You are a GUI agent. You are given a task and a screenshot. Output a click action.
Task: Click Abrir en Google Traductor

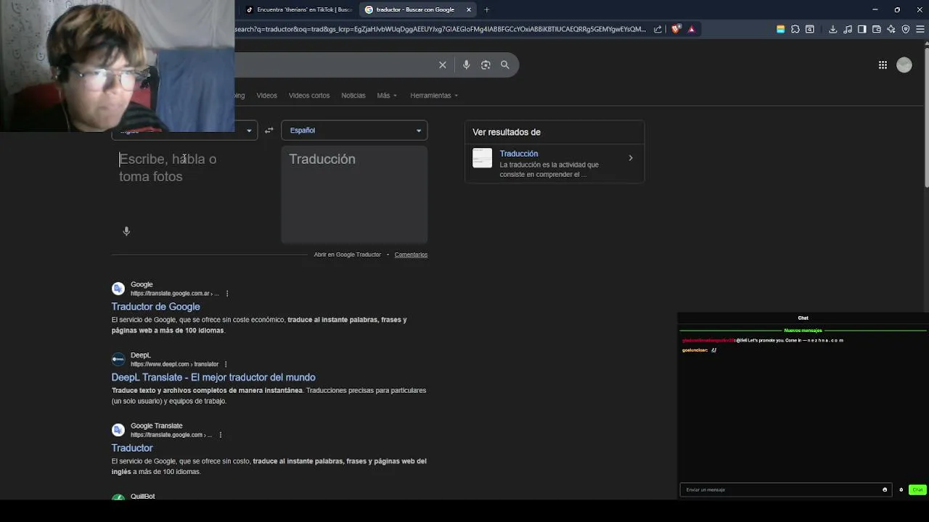pos(347,254)
